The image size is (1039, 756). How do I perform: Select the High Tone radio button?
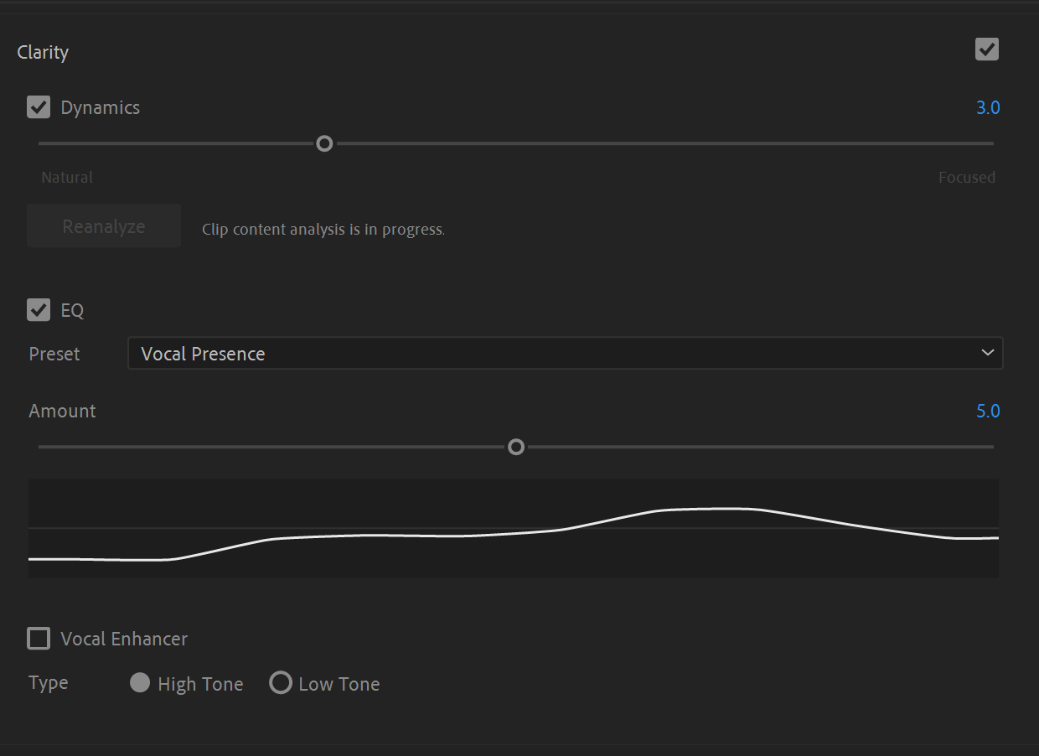click(x=140, y=683)
